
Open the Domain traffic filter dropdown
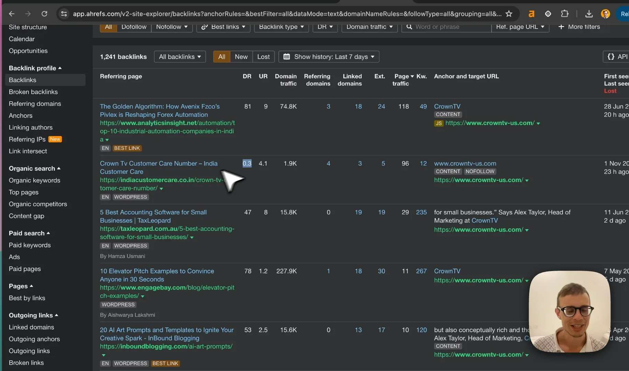369,27
